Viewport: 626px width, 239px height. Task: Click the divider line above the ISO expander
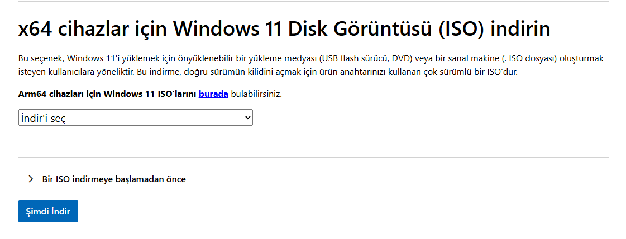(314, 157)
